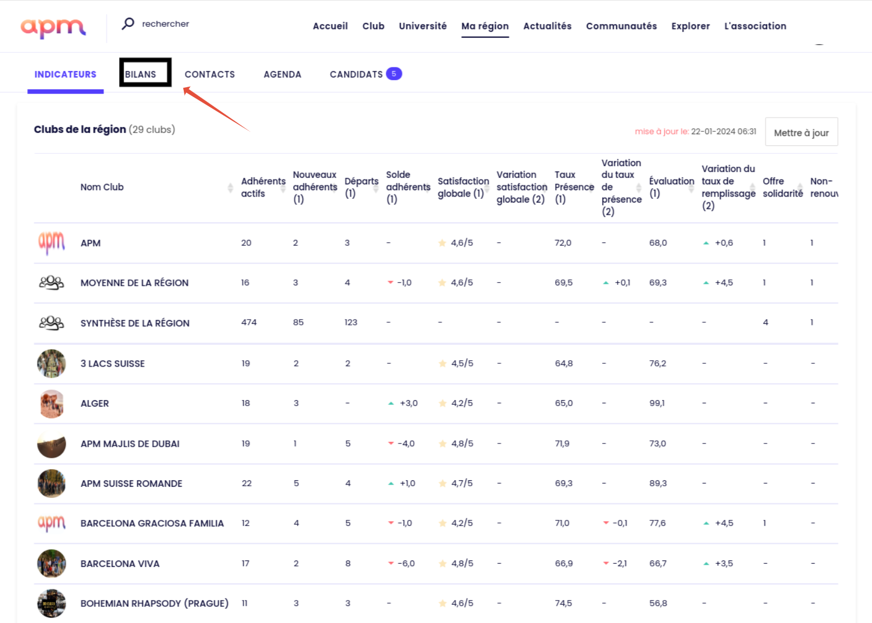This screenshot has width=872, height=623.
Task: Open the Bohemian Rhapsody (Prague) avatar
Action: point(51,603)
